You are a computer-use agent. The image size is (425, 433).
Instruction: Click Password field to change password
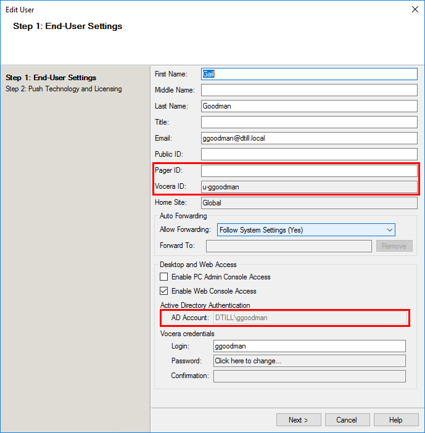point(309,361)
